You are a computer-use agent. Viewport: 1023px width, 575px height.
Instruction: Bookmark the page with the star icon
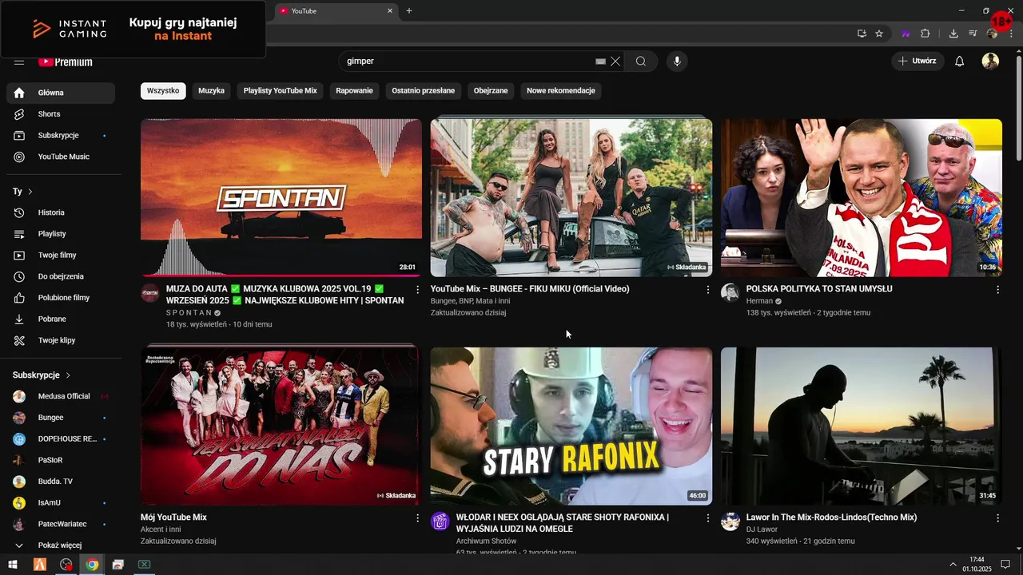click(879, 34)
